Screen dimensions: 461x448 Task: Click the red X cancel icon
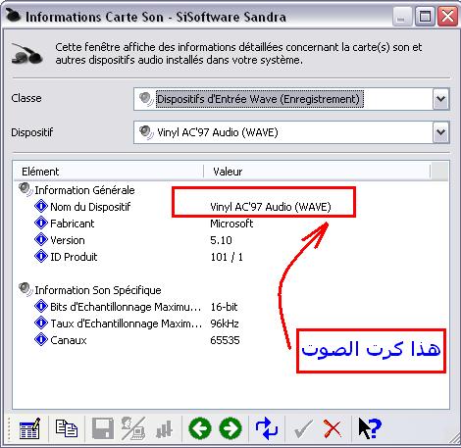[333, 428]
